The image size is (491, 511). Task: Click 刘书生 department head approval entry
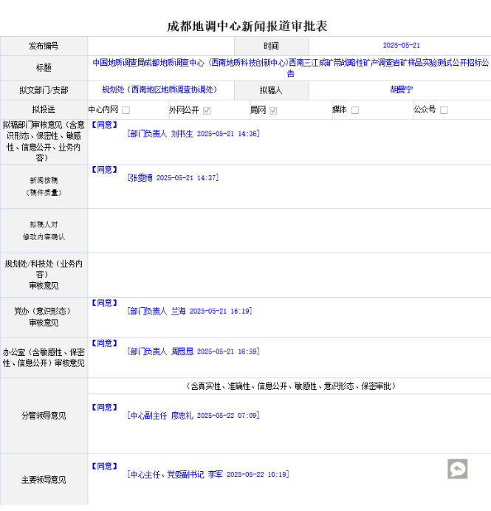[193, 134]
